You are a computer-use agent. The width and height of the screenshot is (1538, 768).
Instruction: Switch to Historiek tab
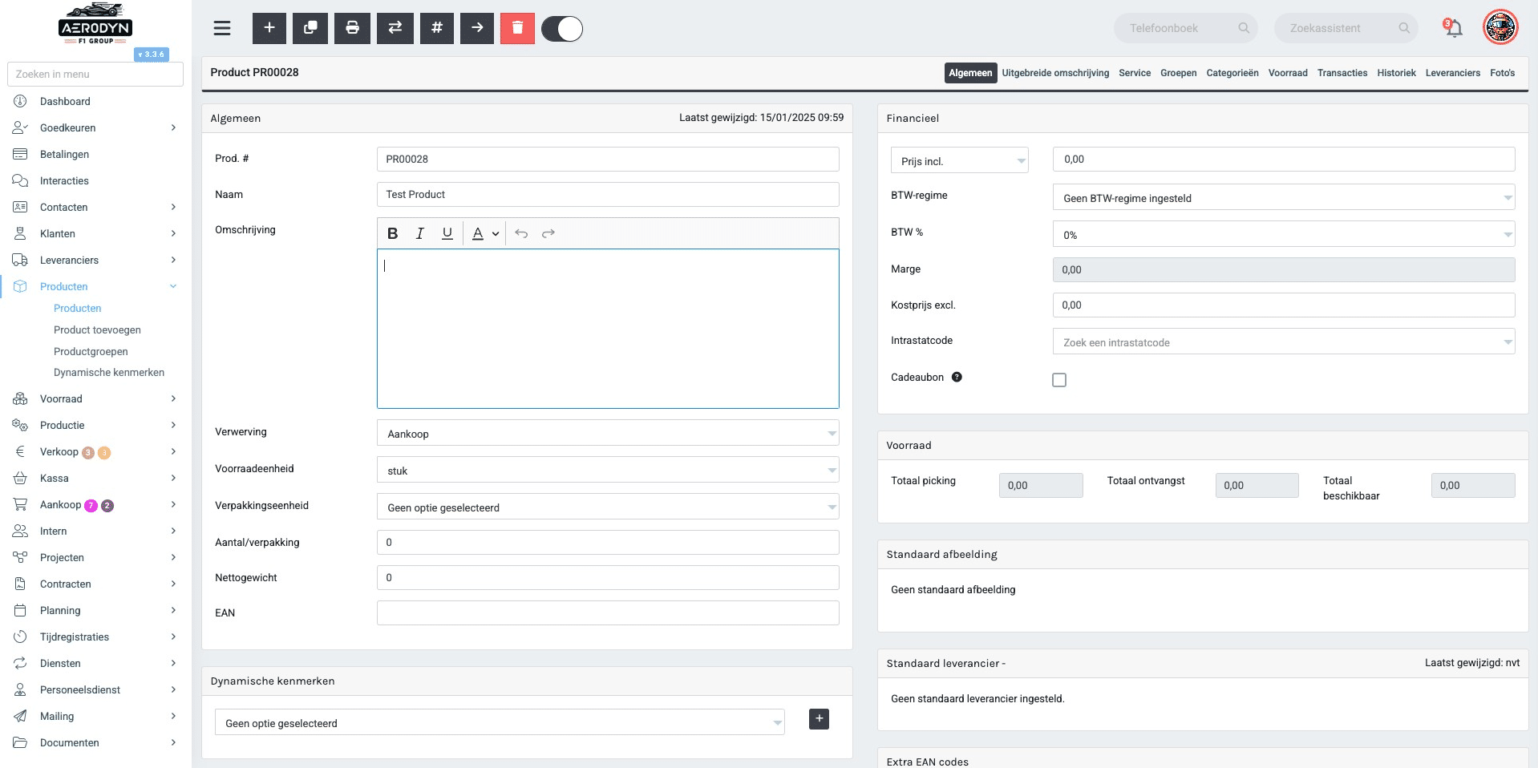[x=1396, y=73]
